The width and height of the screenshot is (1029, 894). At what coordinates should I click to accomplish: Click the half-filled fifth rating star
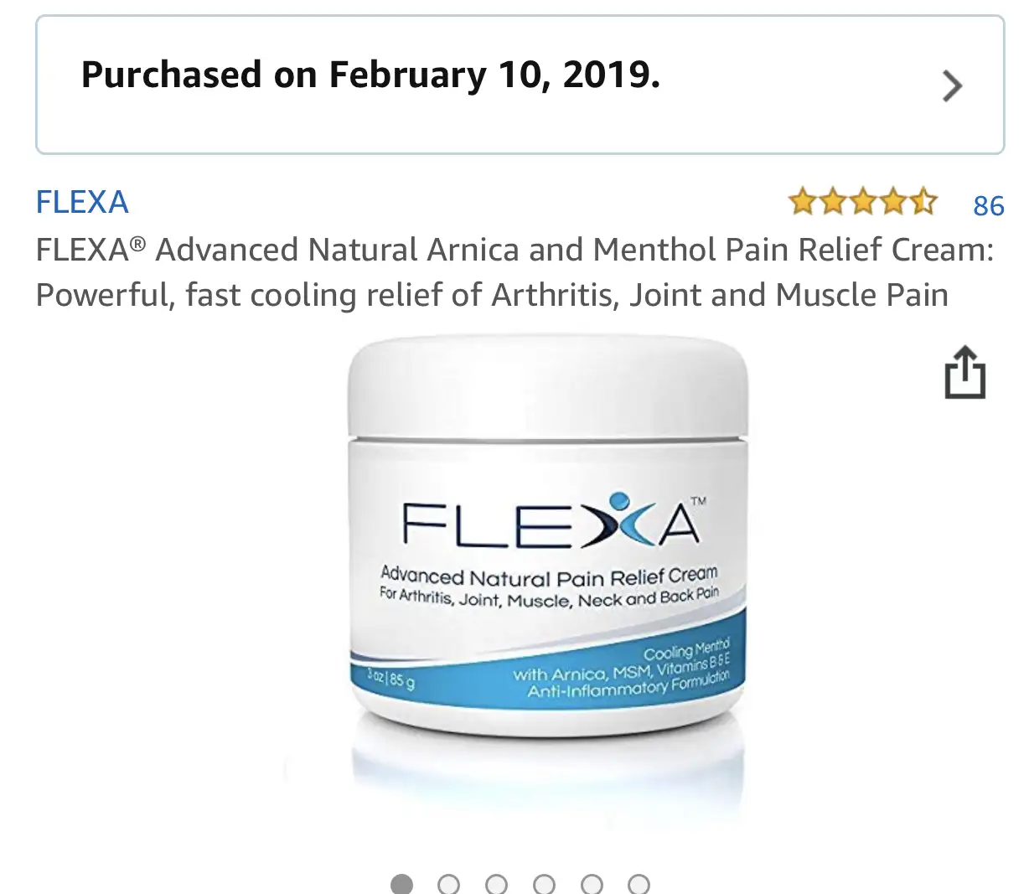point(923,202)
